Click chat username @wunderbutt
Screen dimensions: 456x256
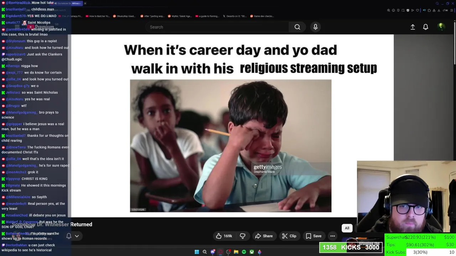point(16,204)
